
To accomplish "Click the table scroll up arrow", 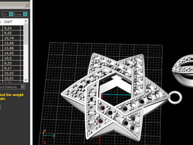I will point(26,21).
